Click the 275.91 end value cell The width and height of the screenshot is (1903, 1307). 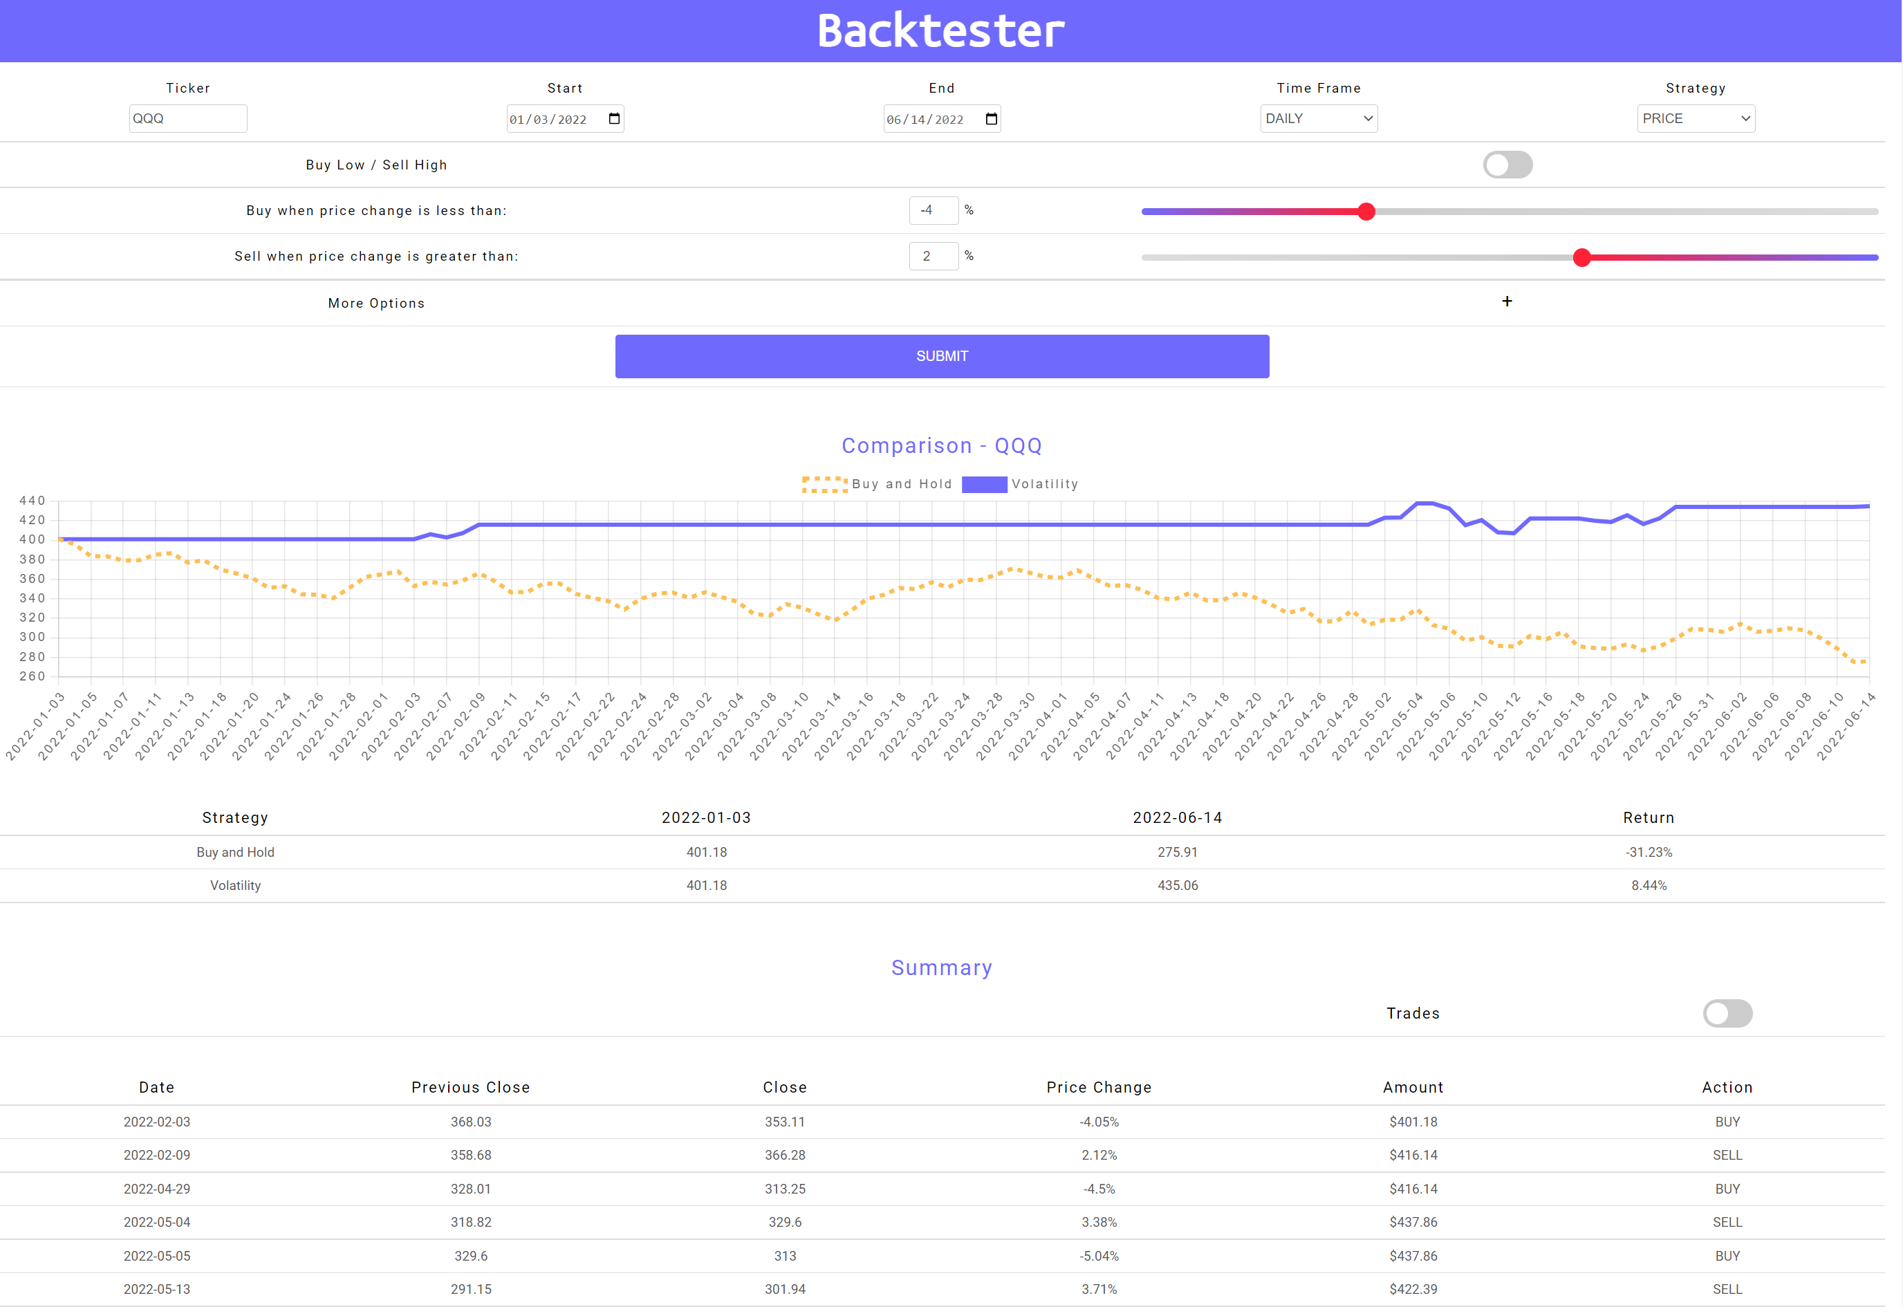click(1178, 853)
